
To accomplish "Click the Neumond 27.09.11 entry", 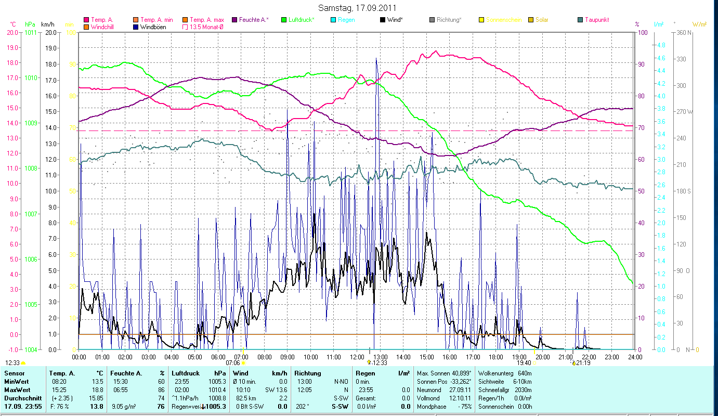I will tap(443, 390).
